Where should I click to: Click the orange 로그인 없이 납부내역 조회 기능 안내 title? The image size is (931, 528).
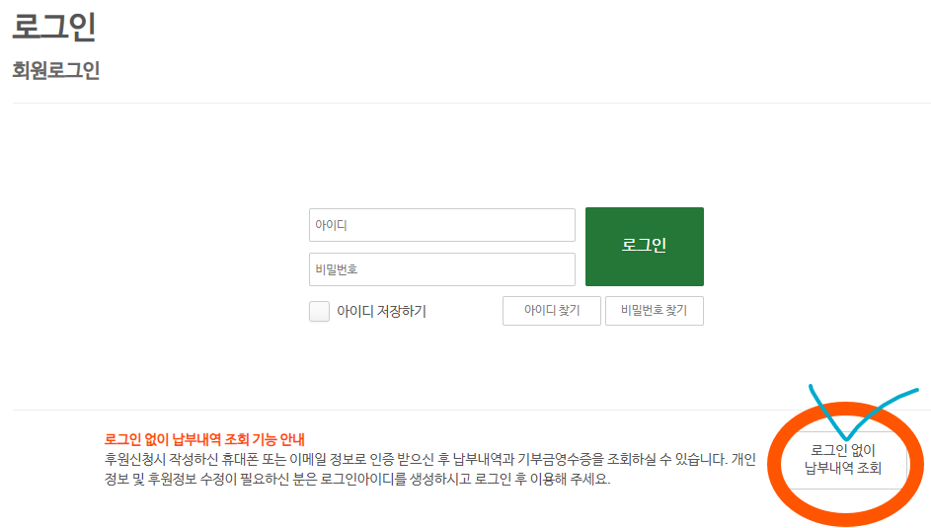[204, 439]
